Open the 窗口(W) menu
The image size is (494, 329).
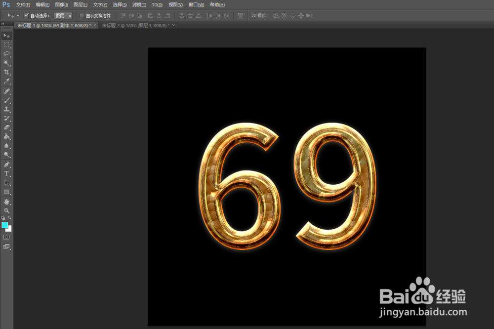[196, 5]
